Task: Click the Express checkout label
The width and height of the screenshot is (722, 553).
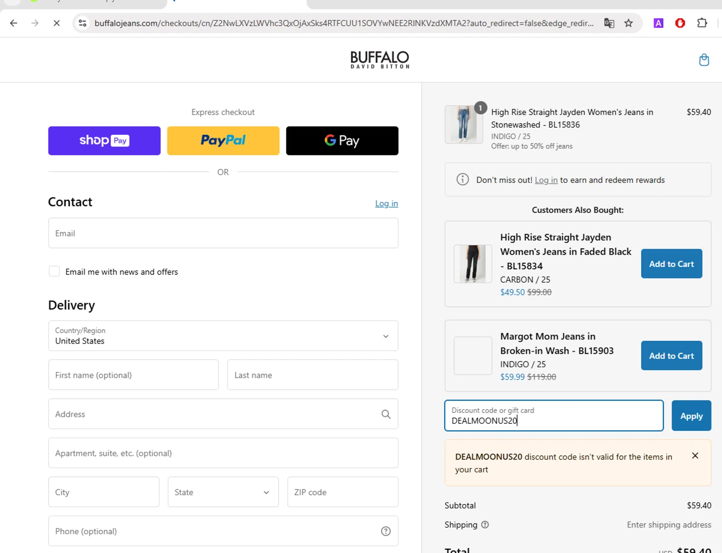Action: (223, 112)
